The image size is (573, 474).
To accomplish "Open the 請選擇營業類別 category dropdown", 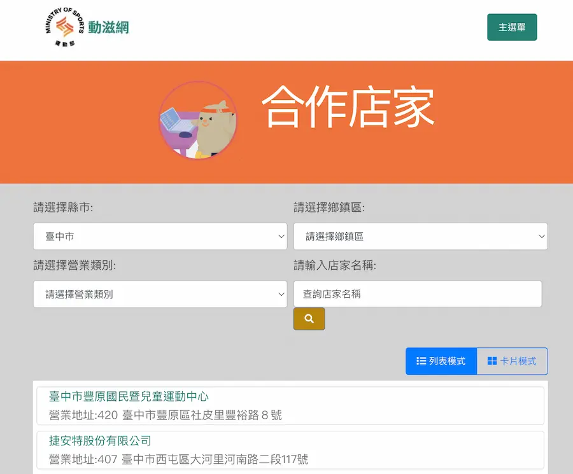I will 160,295.
